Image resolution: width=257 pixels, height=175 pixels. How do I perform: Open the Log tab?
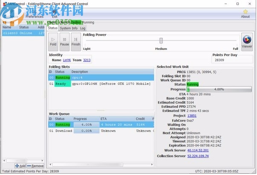point(83,28)
